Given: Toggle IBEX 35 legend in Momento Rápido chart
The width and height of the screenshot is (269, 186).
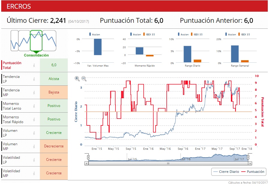Looking at the screenshot, I should [149, 34].
